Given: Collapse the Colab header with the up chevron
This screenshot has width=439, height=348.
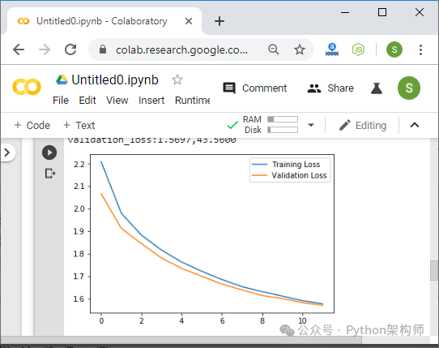Looking at the screenshot, I should (415, 125).
